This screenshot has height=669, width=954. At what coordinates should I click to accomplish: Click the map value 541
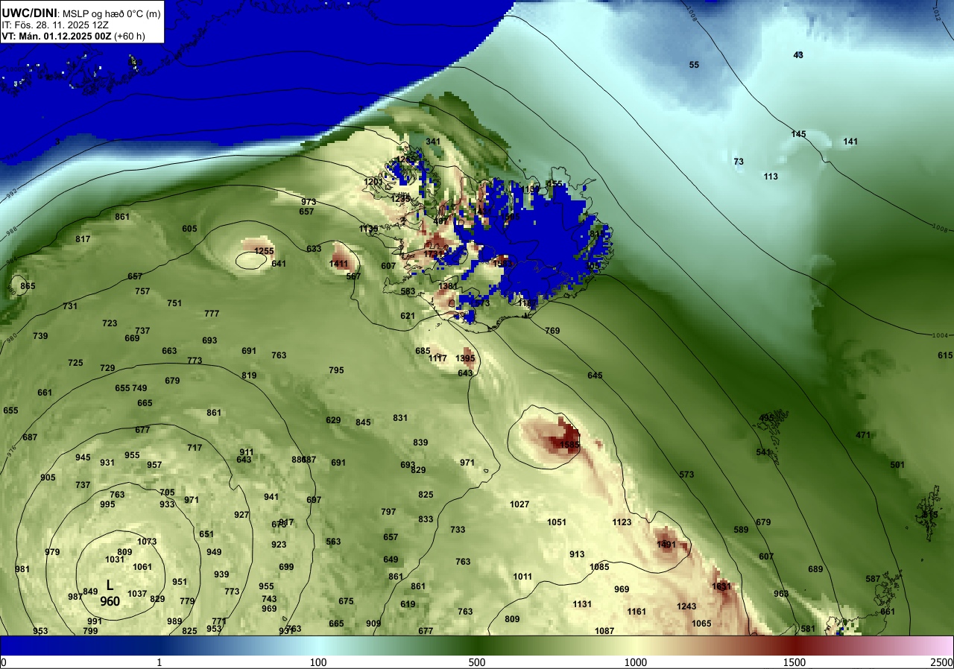click(763, 452)
